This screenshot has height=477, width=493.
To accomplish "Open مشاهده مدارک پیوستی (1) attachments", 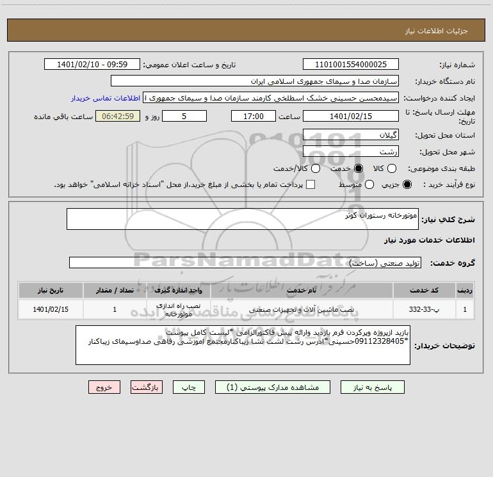I will click(273, 387).
